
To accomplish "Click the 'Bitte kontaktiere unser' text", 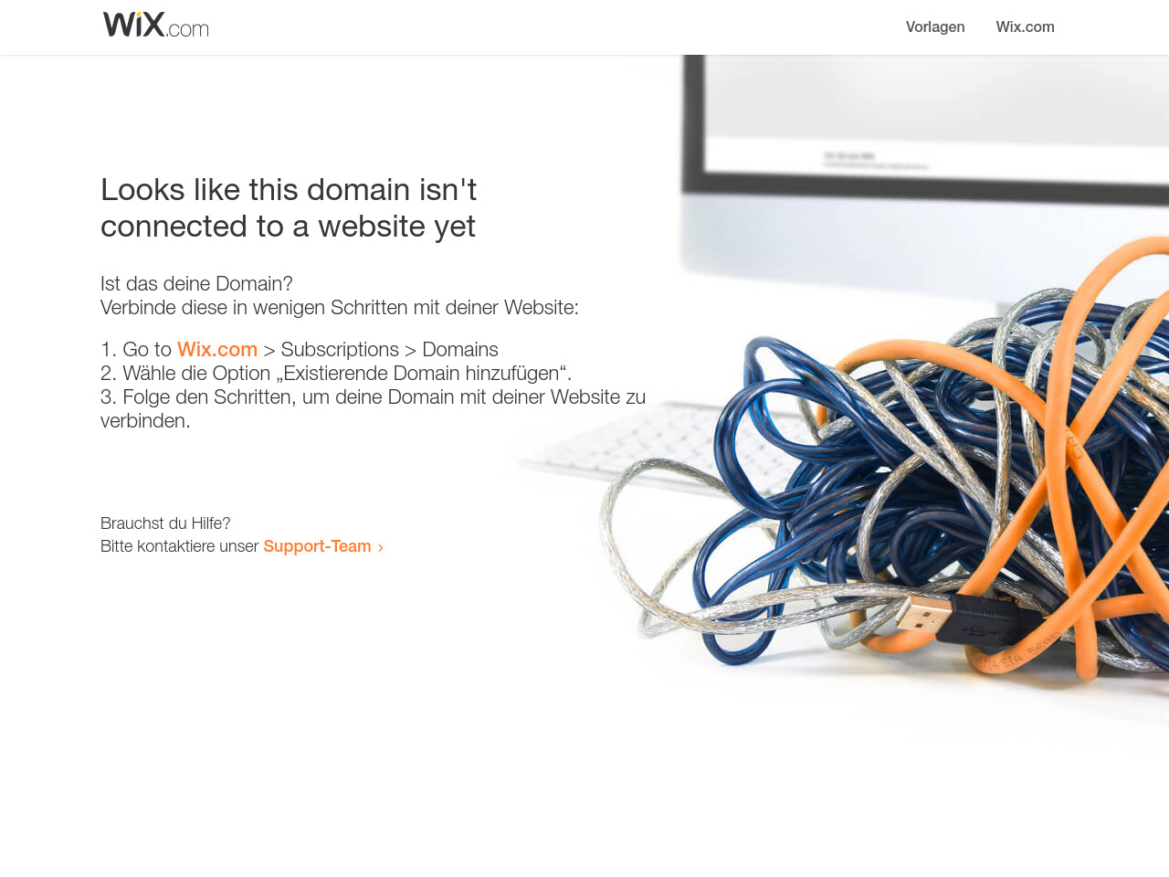I will point(180,546).
